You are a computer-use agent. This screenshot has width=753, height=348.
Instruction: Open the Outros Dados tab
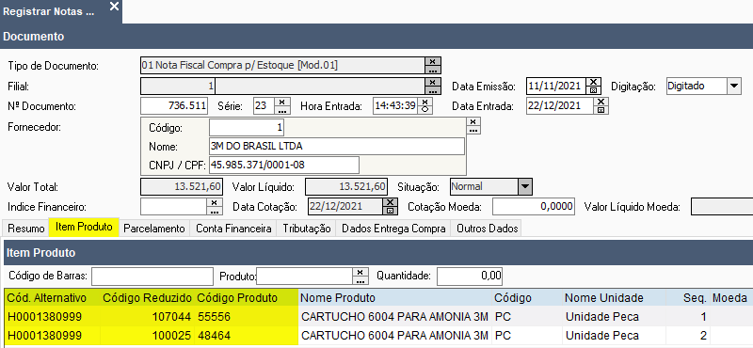coord(488,229)
